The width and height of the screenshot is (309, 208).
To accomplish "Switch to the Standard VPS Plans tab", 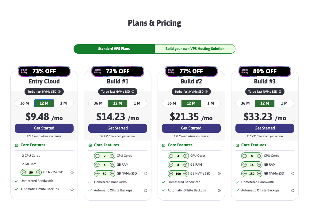I will pyautogui.click(x=114, y=49).
